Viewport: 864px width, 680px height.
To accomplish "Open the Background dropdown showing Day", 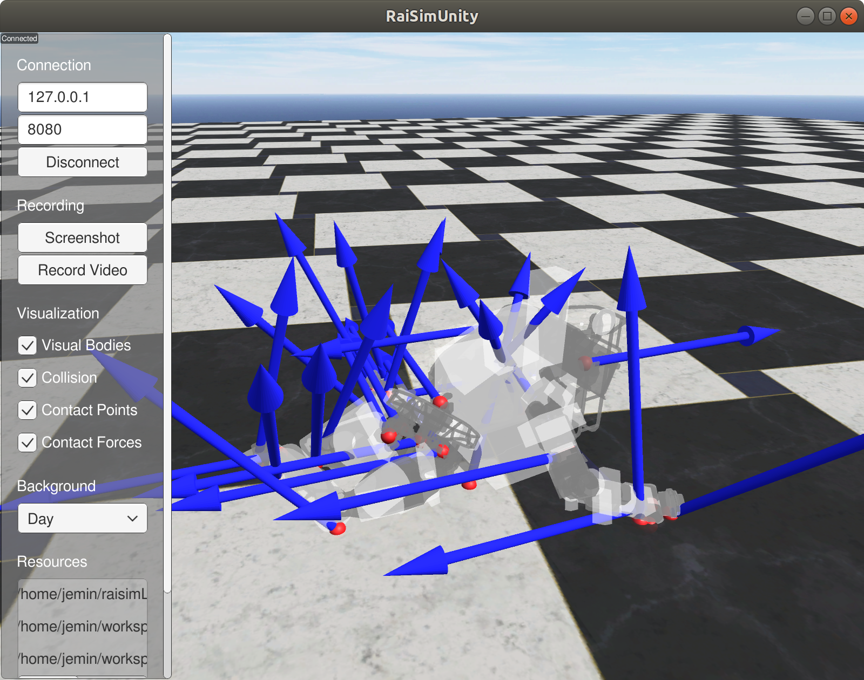I will pyautogui.click(x=82, y=518).
